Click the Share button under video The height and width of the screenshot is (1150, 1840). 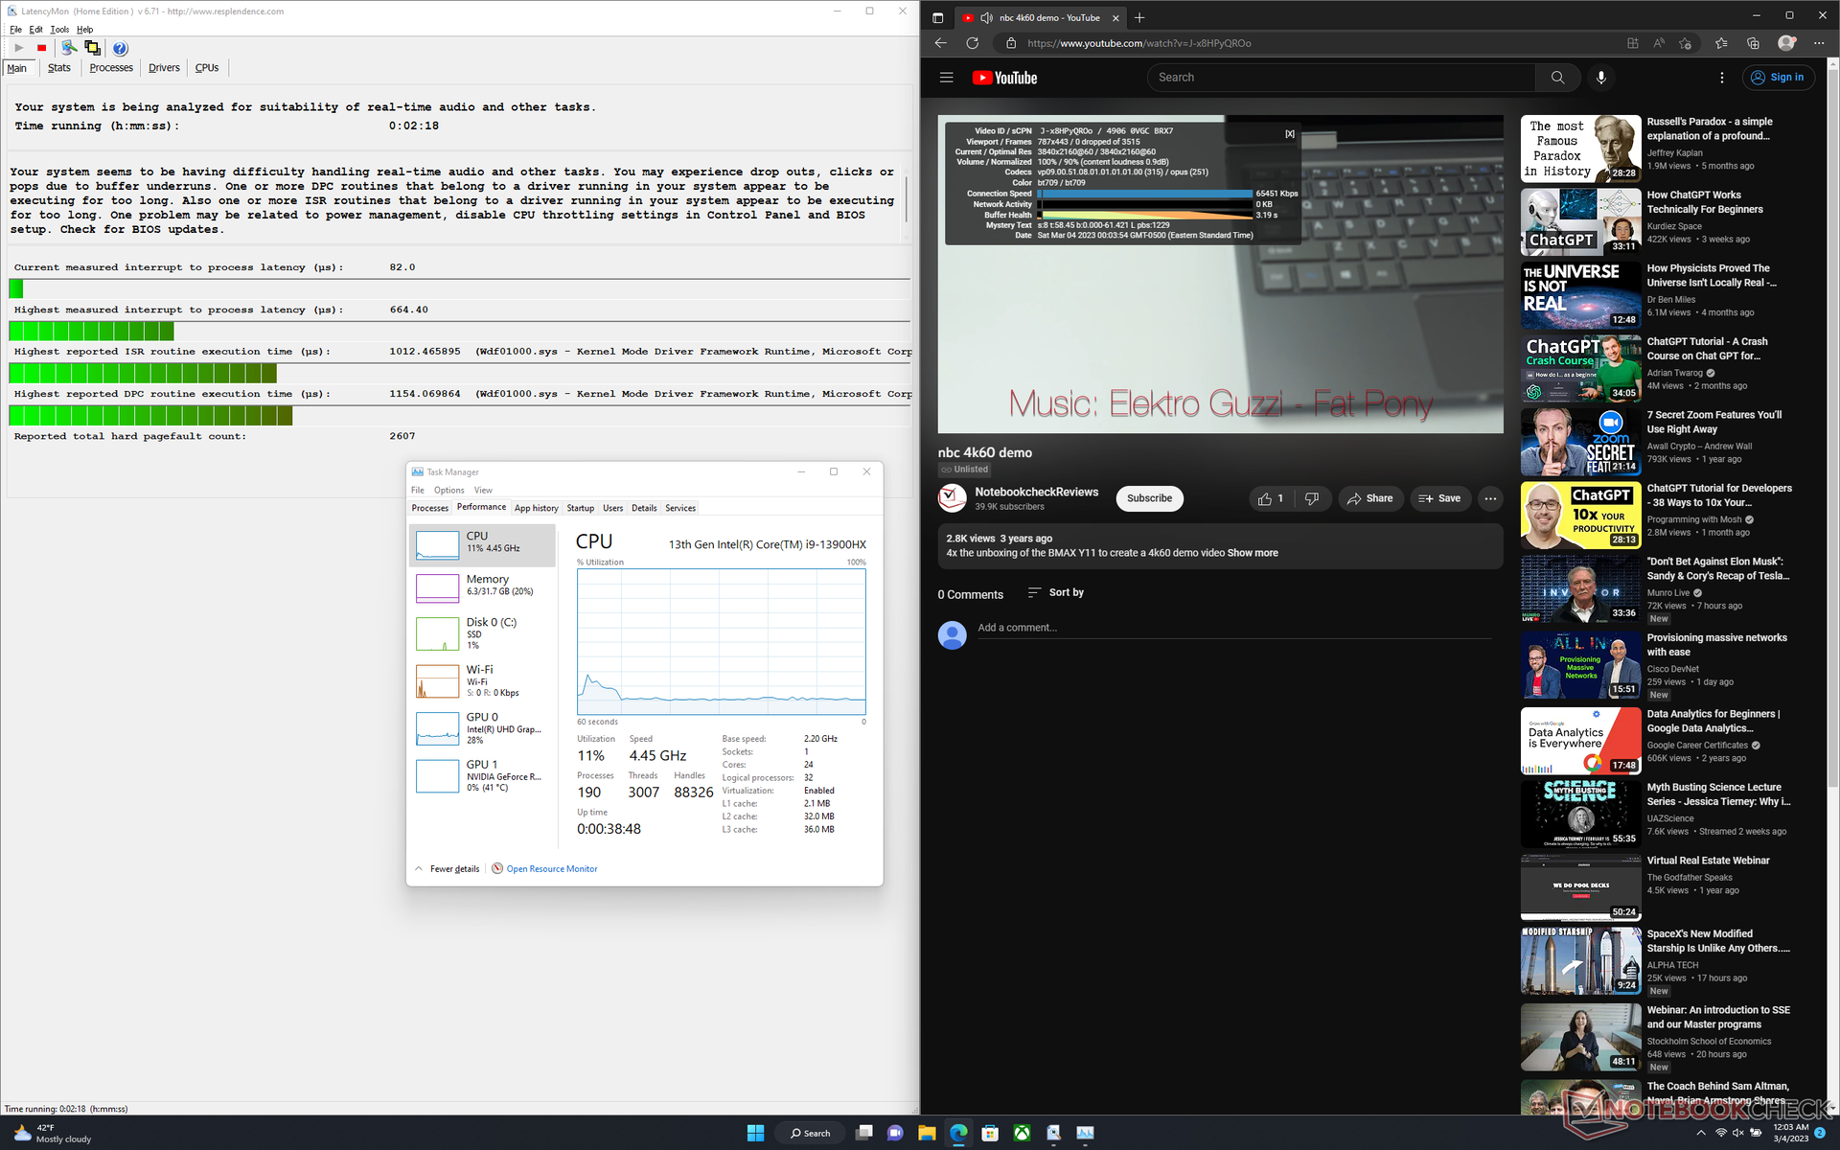click(1370, 498)
